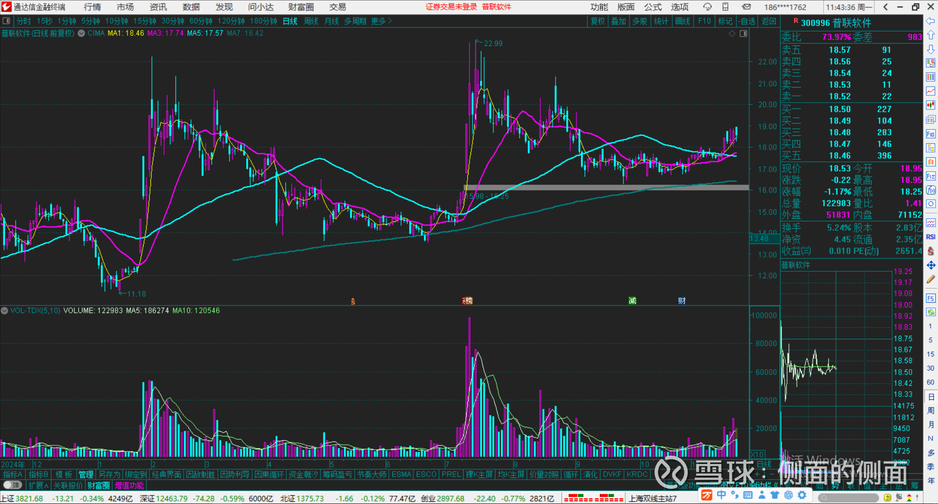Open the f(x) formula icon in sidebar
Viewport: 938px width, 504px height.
931,190
